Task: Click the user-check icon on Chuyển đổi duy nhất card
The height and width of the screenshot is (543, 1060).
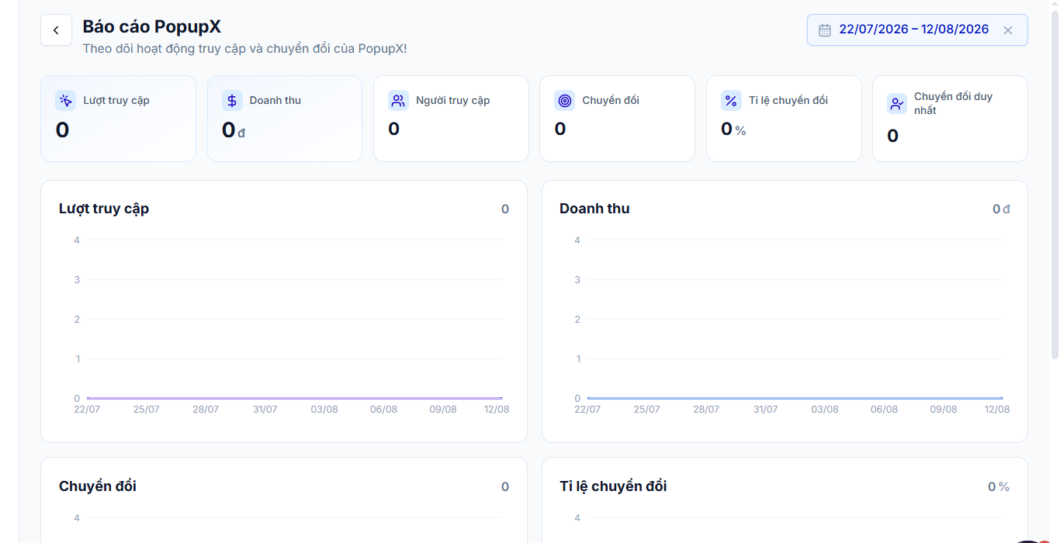Action: tap(897, 104)
